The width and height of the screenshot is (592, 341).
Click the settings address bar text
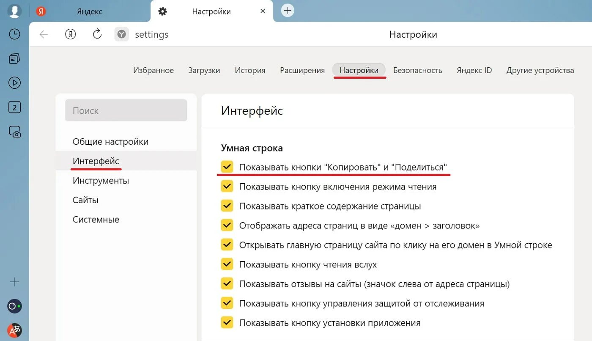coord(151,35)
